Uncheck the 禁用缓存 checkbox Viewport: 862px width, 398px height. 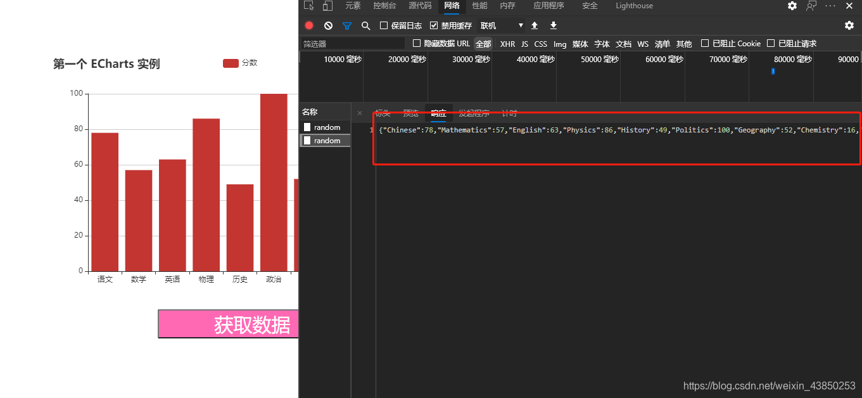(434, 25)
